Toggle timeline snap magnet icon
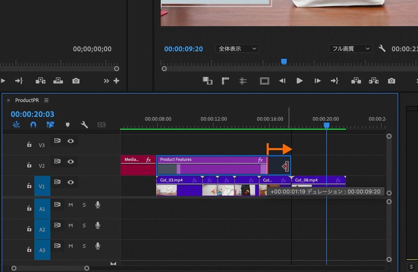Viewport: 418px width, 272px height. pyautogui.click(x=33, y=124)
